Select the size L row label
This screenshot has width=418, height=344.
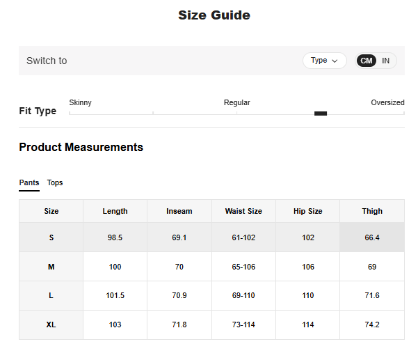coord(51,296)
